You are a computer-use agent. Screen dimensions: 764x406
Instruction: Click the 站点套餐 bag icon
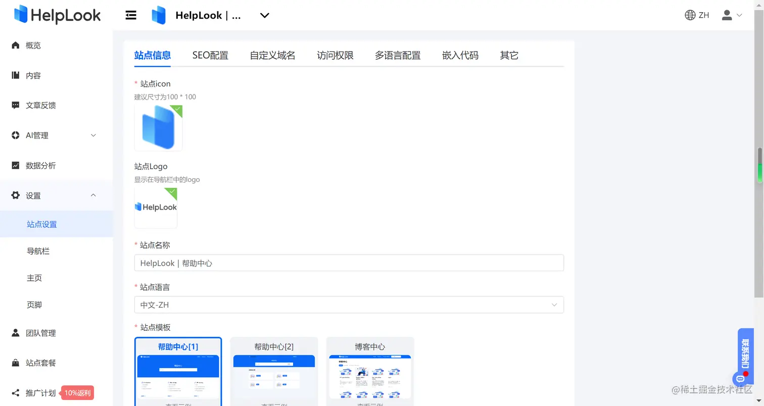[x=16, y=363]
